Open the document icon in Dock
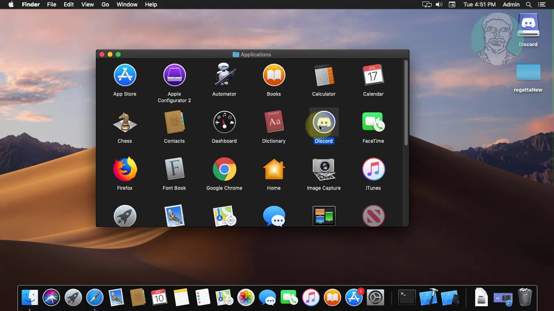The image size is (554, 311). pos(481,297)
